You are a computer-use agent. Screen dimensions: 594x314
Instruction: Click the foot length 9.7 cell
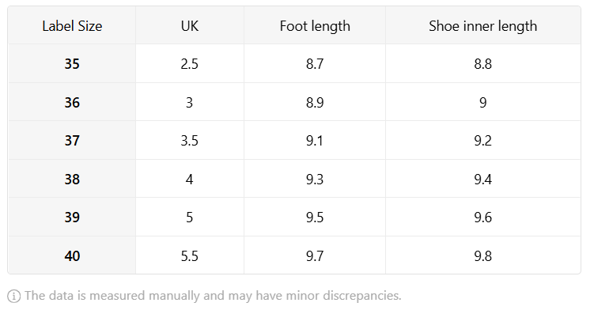315,255
